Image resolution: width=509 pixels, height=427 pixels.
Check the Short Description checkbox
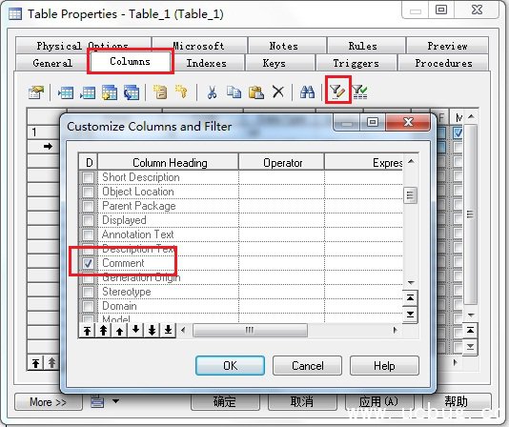[88, 177]
